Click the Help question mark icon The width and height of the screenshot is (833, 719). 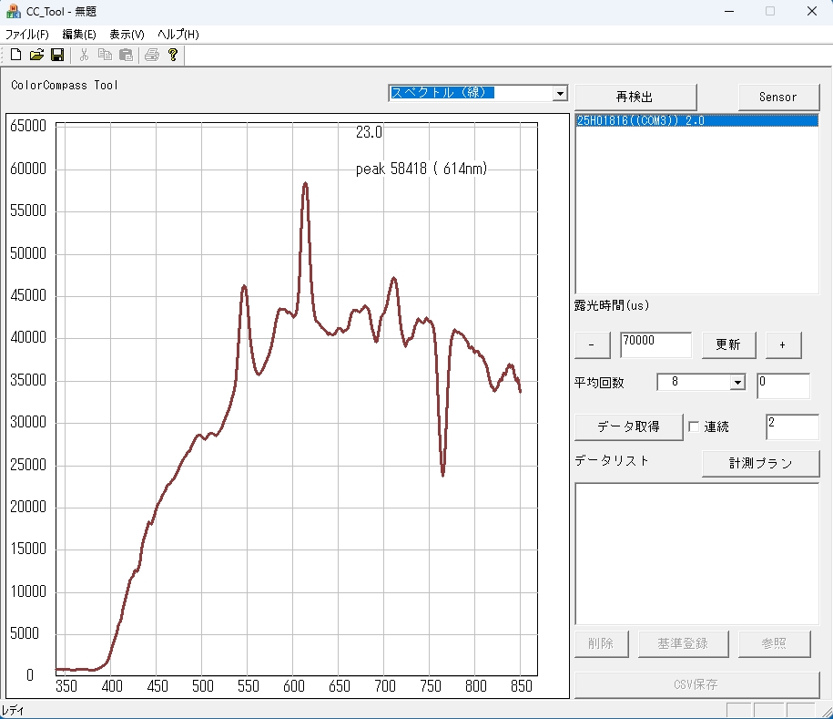pos(172,56)
